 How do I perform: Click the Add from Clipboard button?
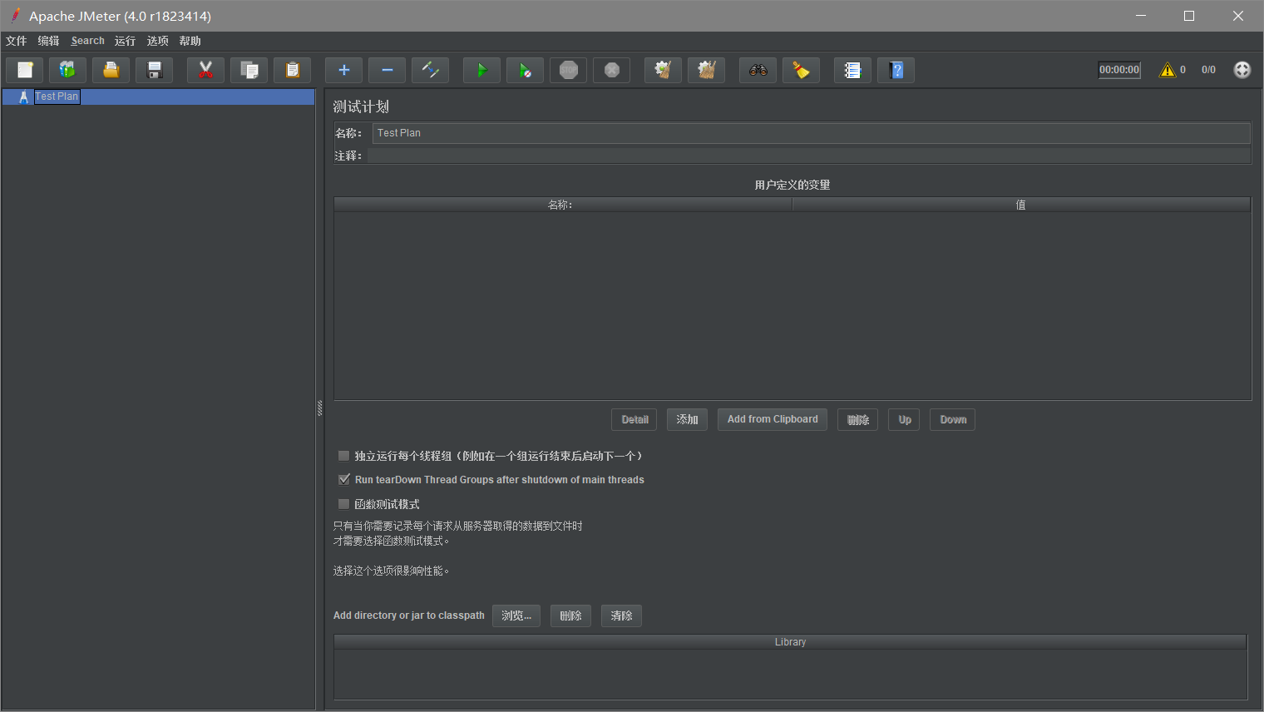click(772, 419)
